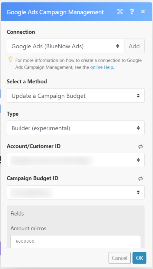Open the Campaign Budget ID dropdown
The width and height of the screenshot is (153, 269).
click(76, 192)
